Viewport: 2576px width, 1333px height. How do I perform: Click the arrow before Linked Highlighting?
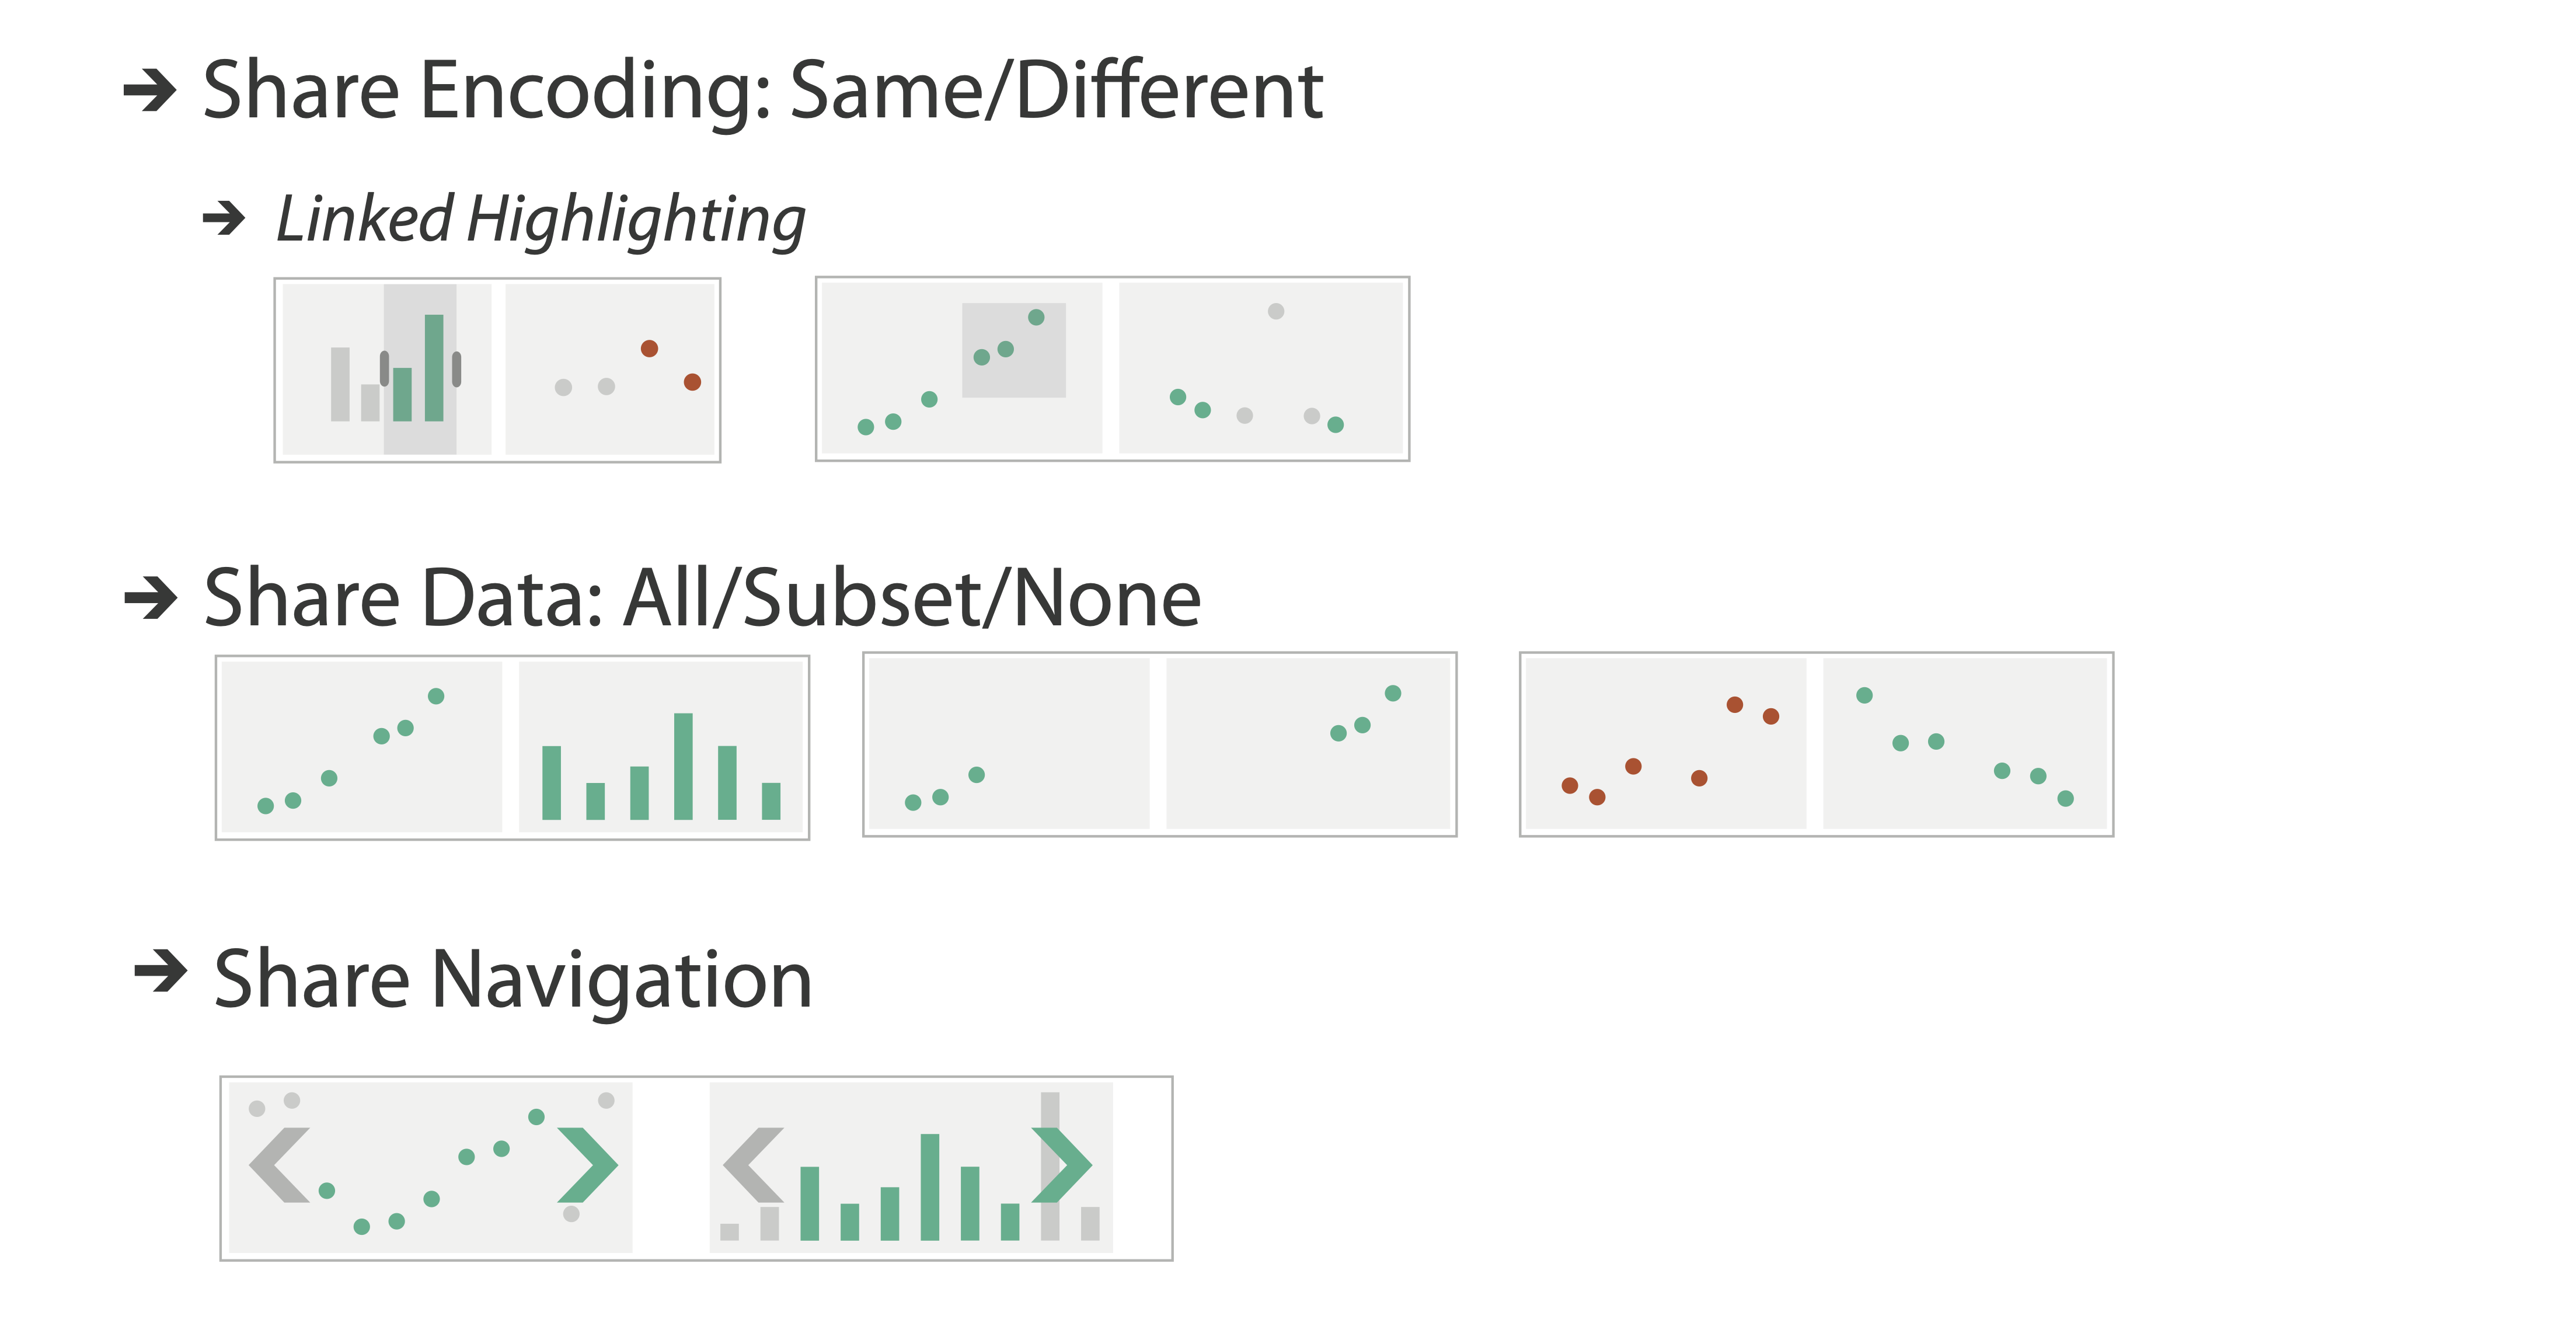tap(224, 218)
